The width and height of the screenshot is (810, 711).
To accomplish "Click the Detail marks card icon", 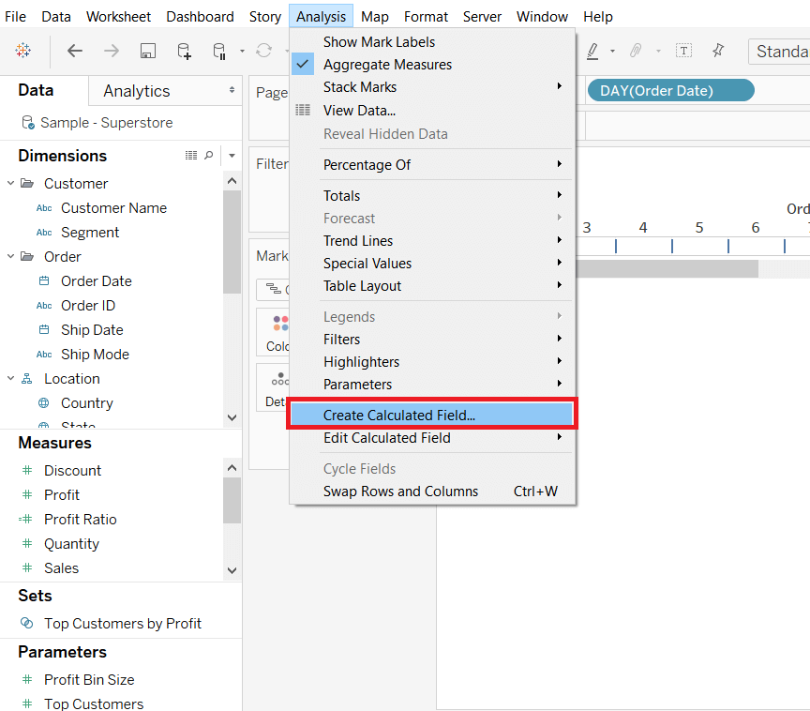I will coord(279,379).
